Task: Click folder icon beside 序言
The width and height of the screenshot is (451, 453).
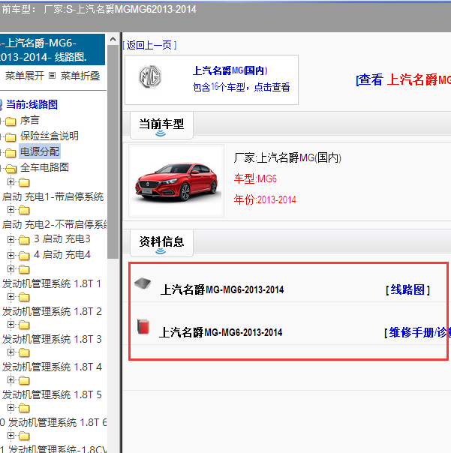Action: click(11, 121)
